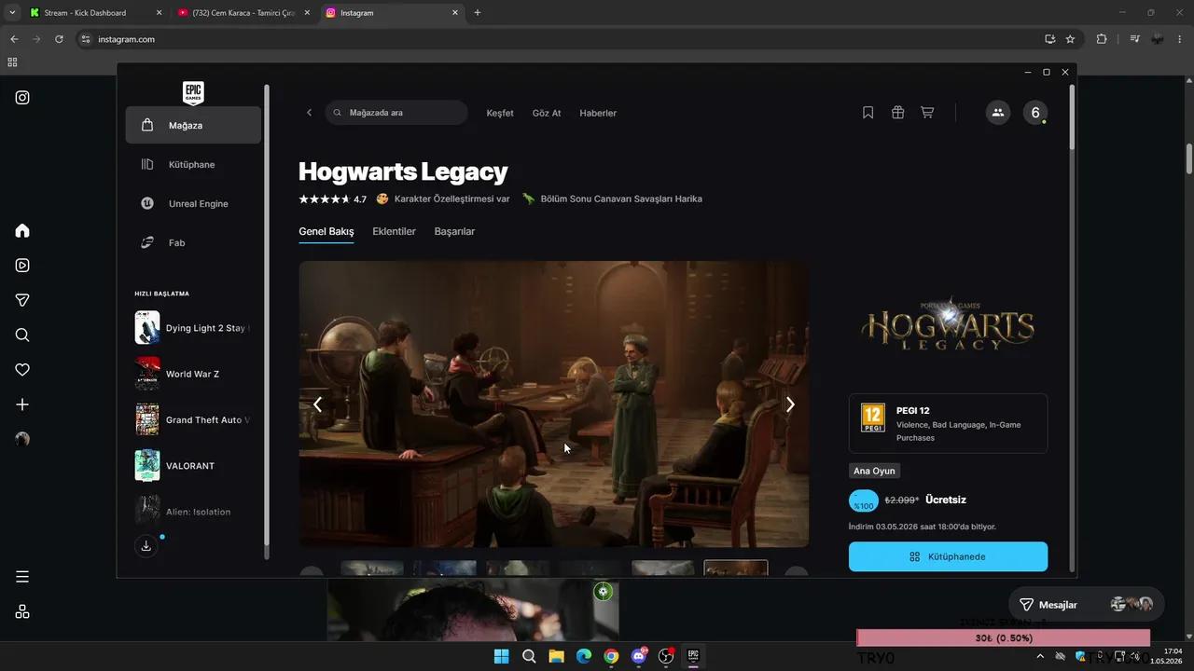The image size is (1194, 671).
Task: Click the PEGI 12 rating box
Action: point(948,423)
